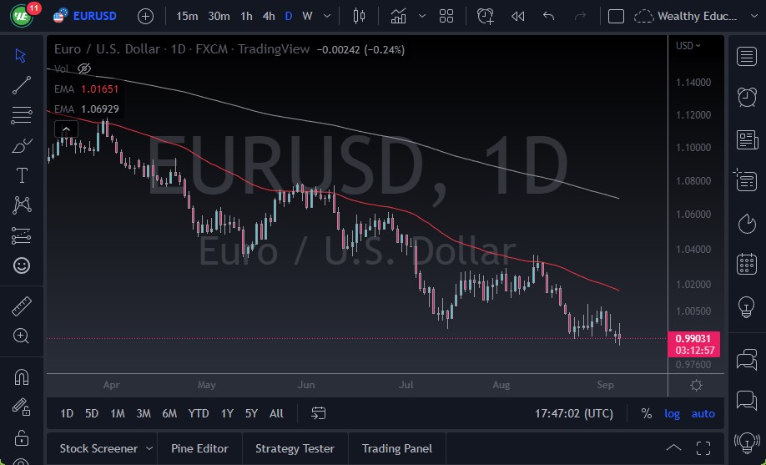
Task: Toggle lock all drawing tools
Action: point(21,437)
